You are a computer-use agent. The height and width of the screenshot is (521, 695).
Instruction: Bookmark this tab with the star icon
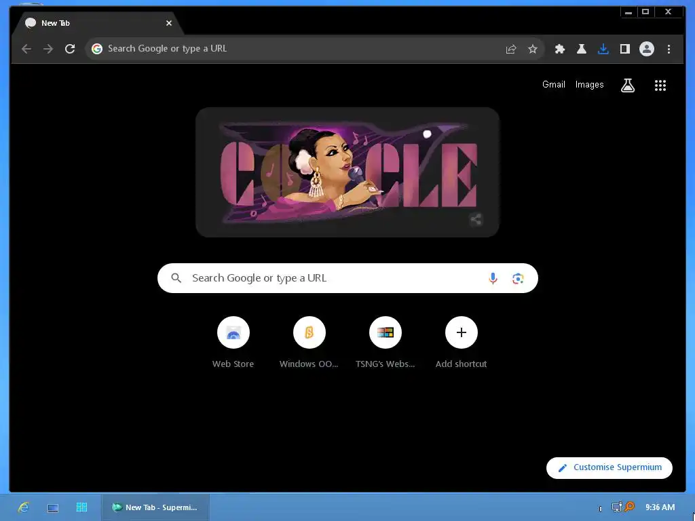point(533,49)
